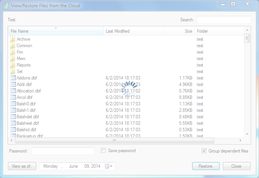Click the month June in date picker
This screenshot has height=178, width=259.
(73, 166)
